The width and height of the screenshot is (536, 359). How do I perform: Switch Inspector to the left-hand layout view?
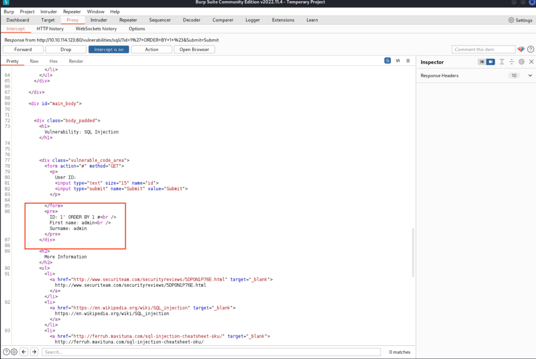[482, 62]
